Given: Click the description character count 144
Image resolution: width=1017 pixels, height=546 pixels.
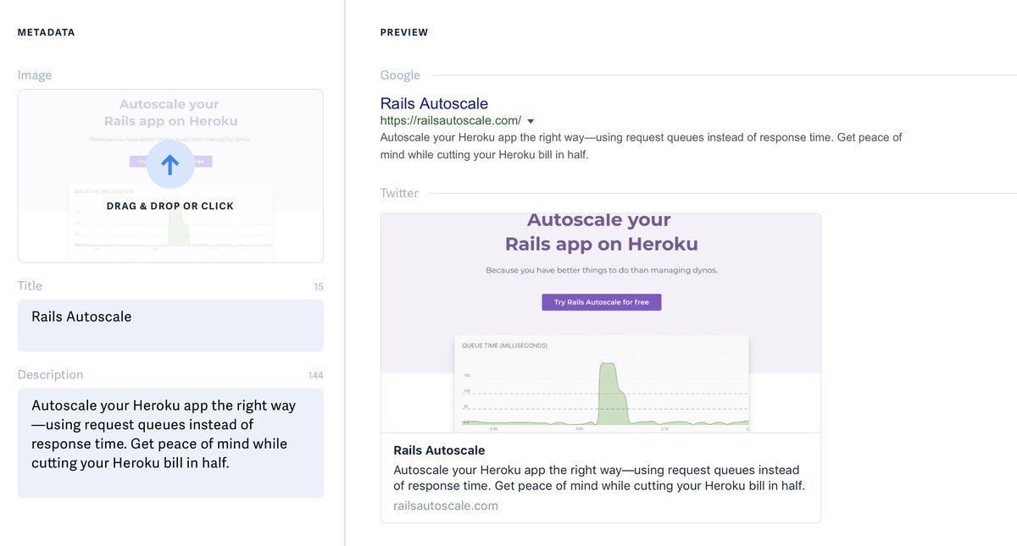Looking at the screenshot, I should pyautogui.click(x=315, y=376).
